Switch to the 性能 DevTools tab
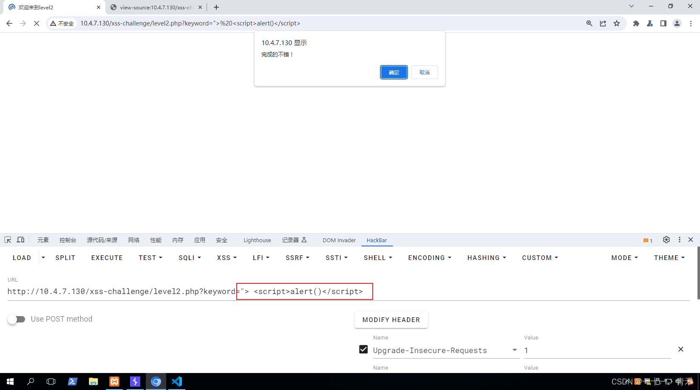Image resolution: width=700 pixels, height=390 pixels. 156,240
